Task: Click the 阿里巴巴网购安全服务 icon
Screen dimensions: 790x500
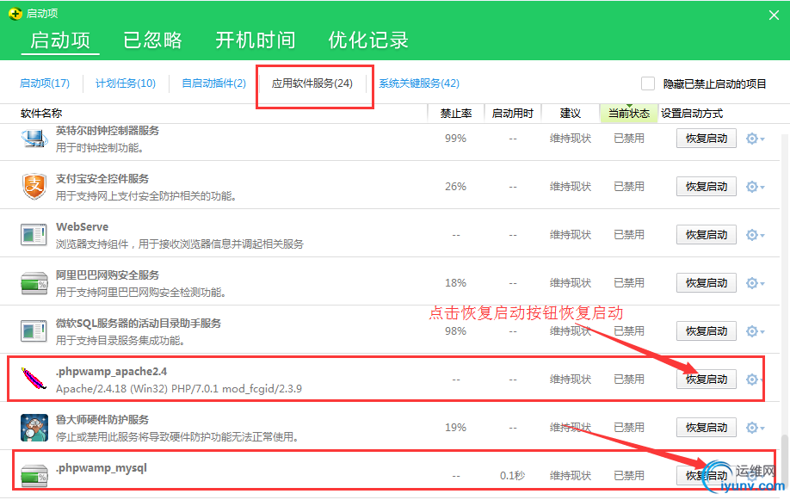Action: [x=34, y=283]
